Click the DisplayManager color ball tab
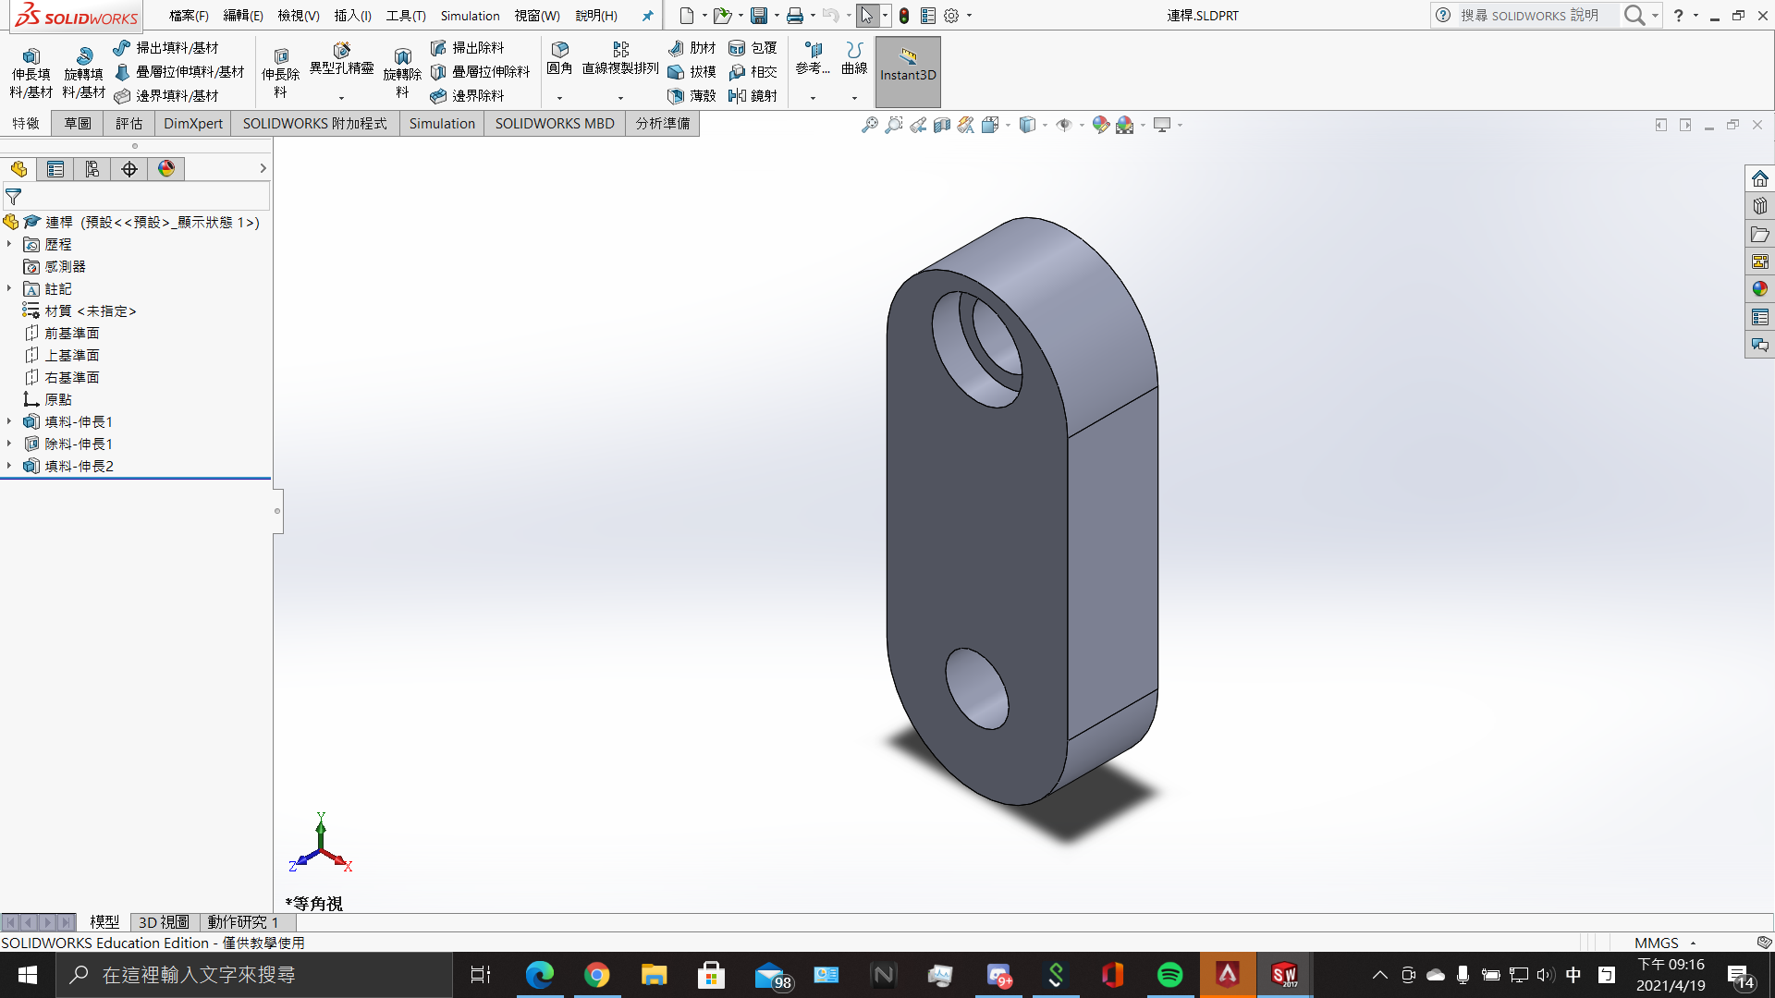 [x=166, y=169]
